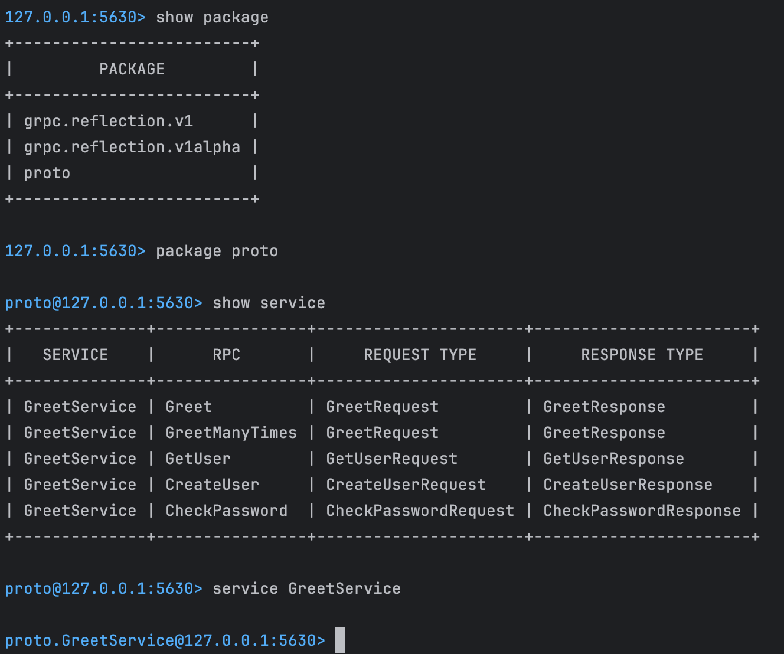Click the SERVICE column header
The image size is (784, 654).
point(75,355)
